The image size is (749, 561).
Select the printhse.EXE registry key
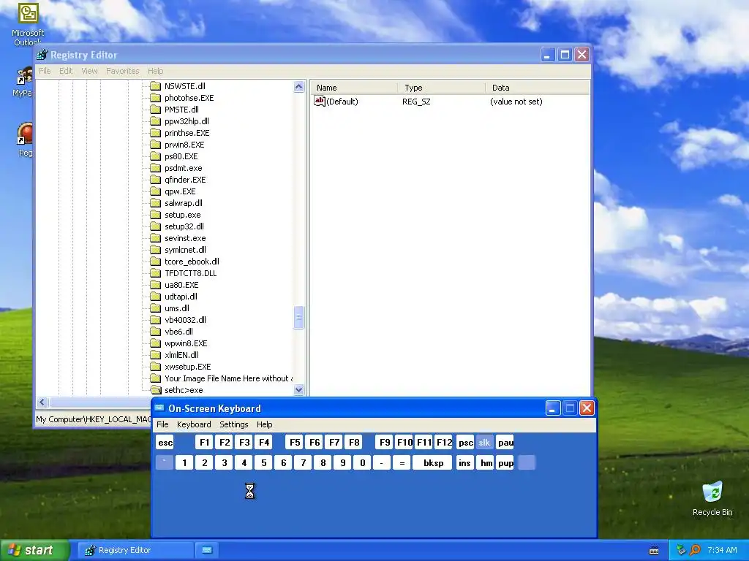click(187, 133)
